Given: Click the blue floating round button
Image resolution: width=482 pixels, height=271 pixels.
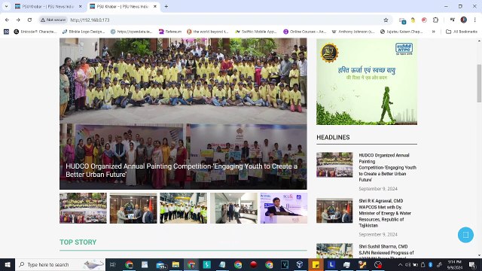Looking at the screenshot, I should [x=465, y=235].
